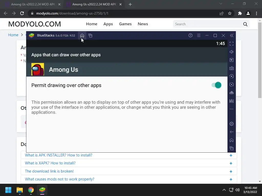The image size is (262, 196).
Task: Open What is XAPK question link
Action: click(50, 163)
